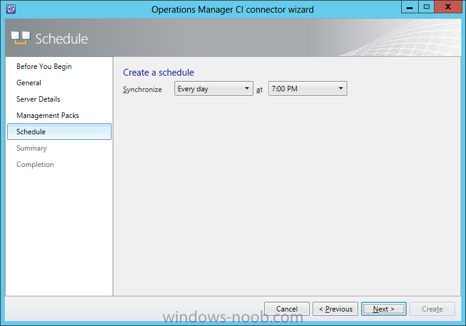Image resolution: width=466 pixels, height=326 pixels.
Task: Switch to Management Packs step
Action: point(48,116)
